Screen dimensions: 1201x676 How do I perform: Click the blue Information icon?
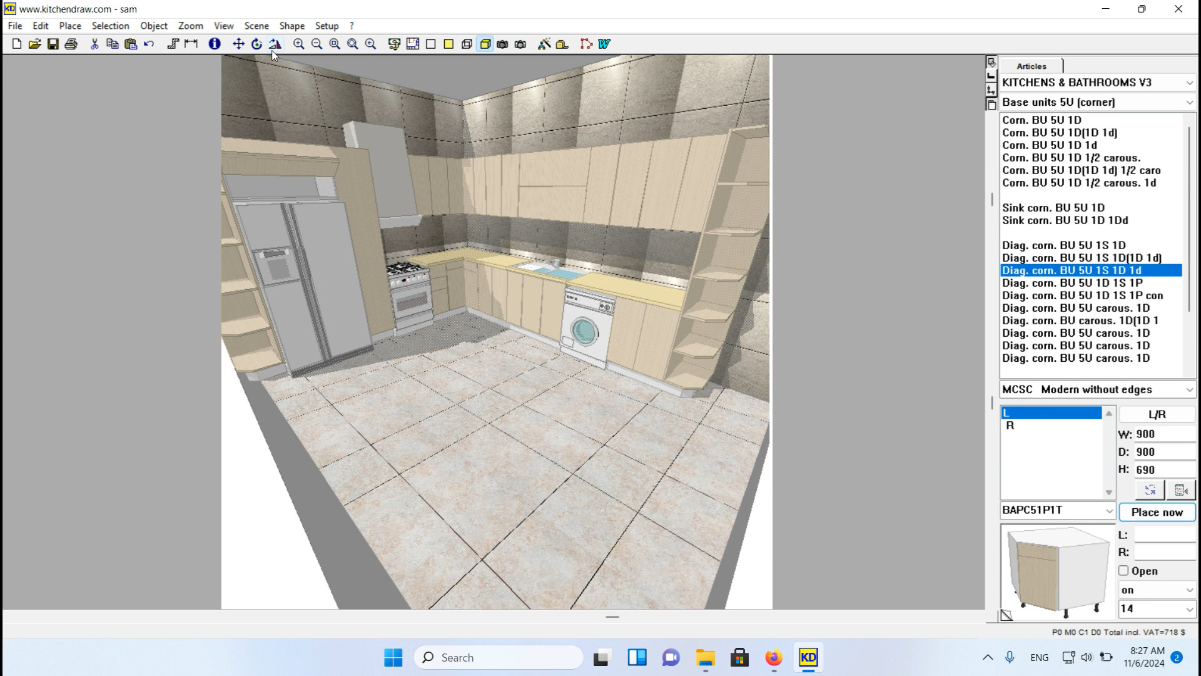pos(215,44)
